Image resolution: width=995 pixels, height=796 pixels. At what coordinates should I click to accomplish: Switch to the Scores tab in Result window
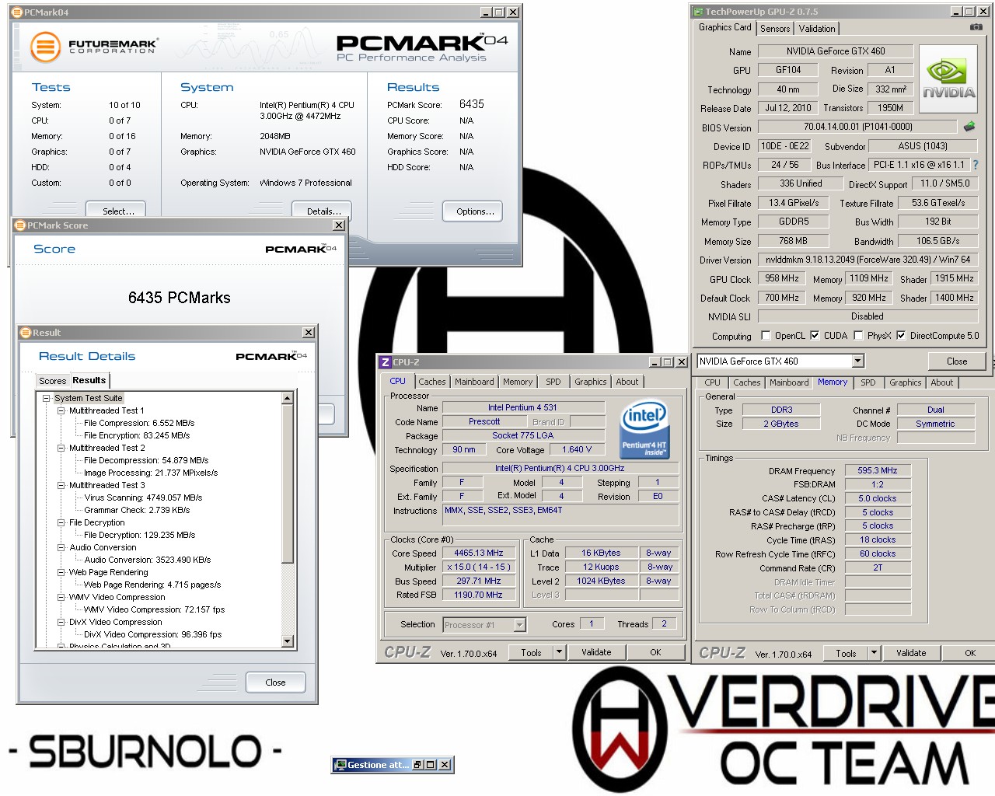pos(53,381)
